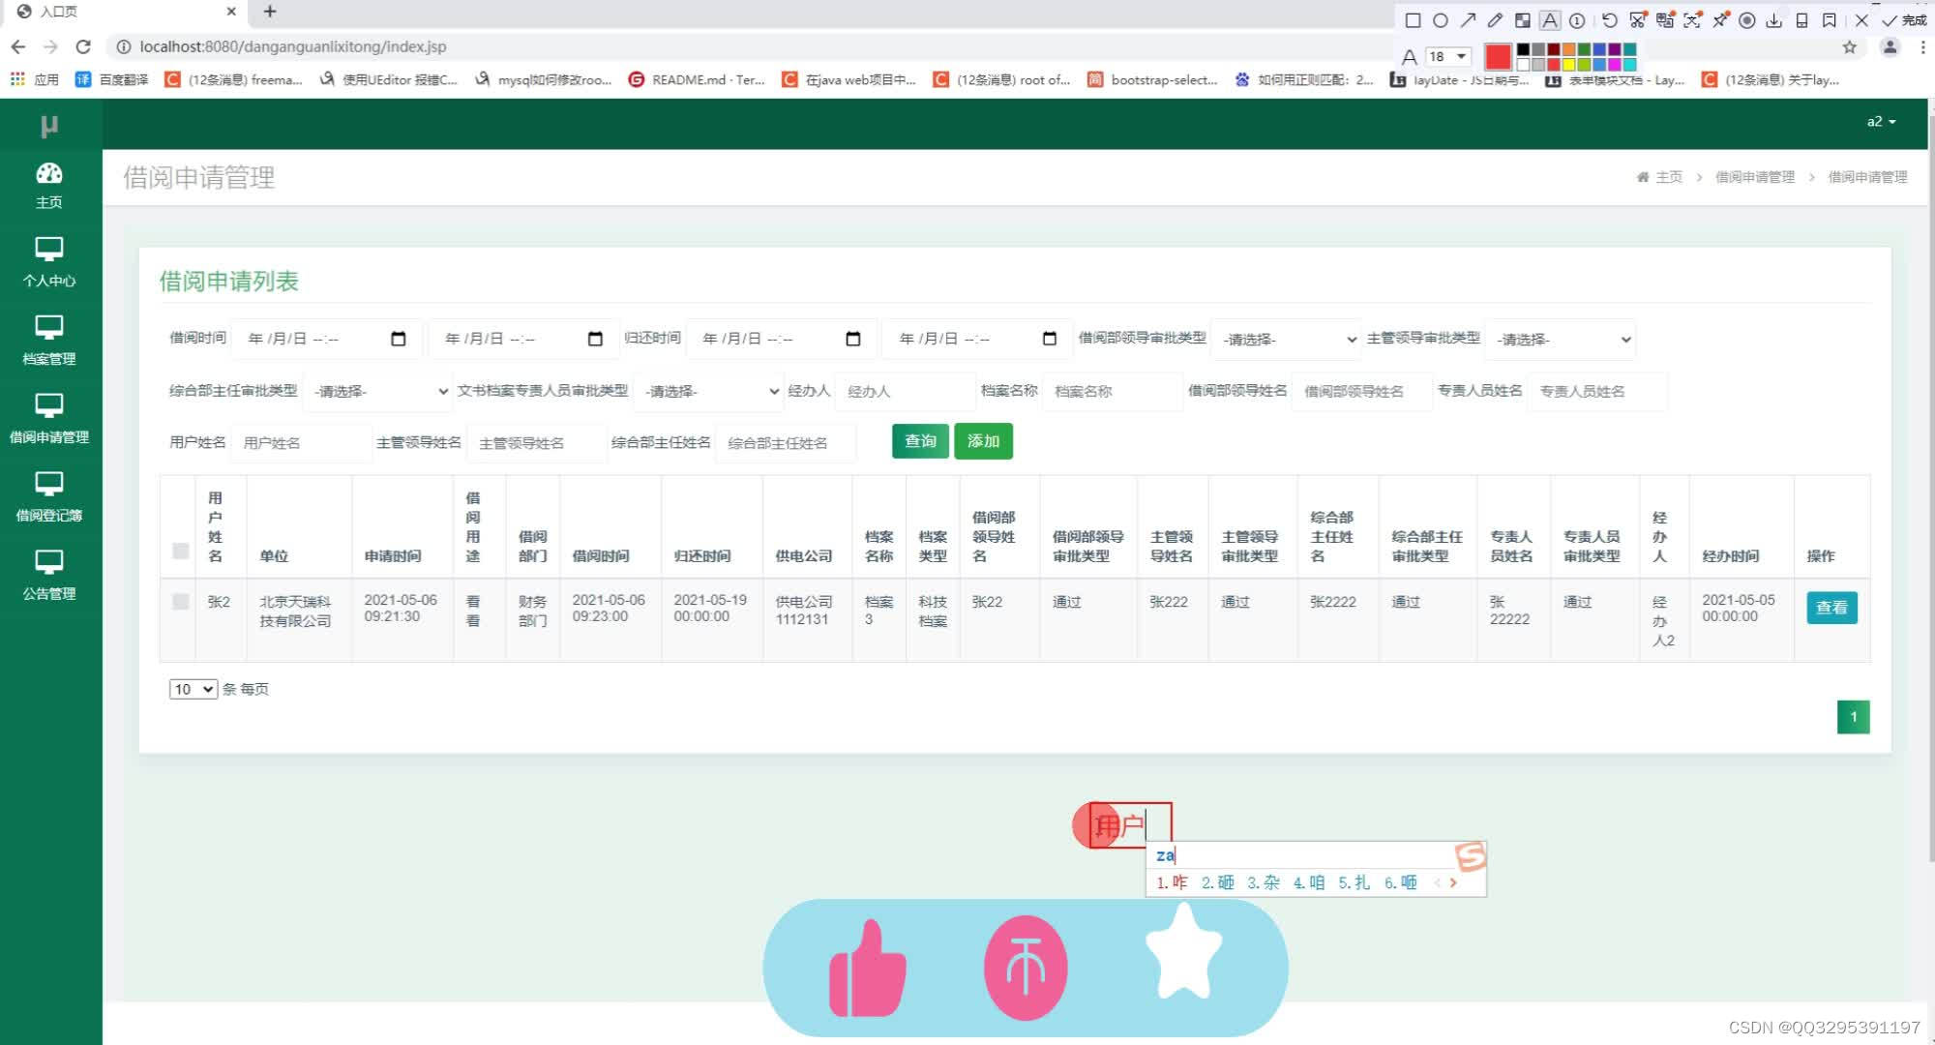Pin the screenshot to screen
The height and width of the screenshot is (1045, 1935).
(x=1720, y=20)
